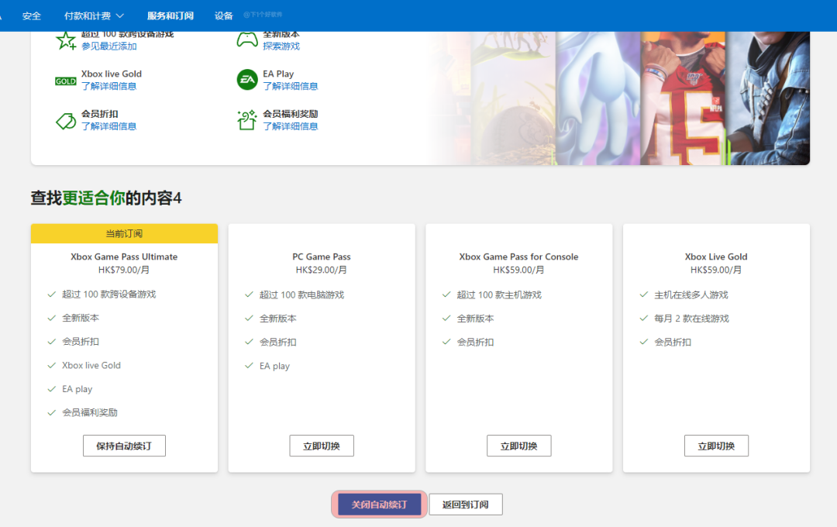Open the 设备 navigation item
The height and width of the screenshot is (527, 837).
point(224,16)
